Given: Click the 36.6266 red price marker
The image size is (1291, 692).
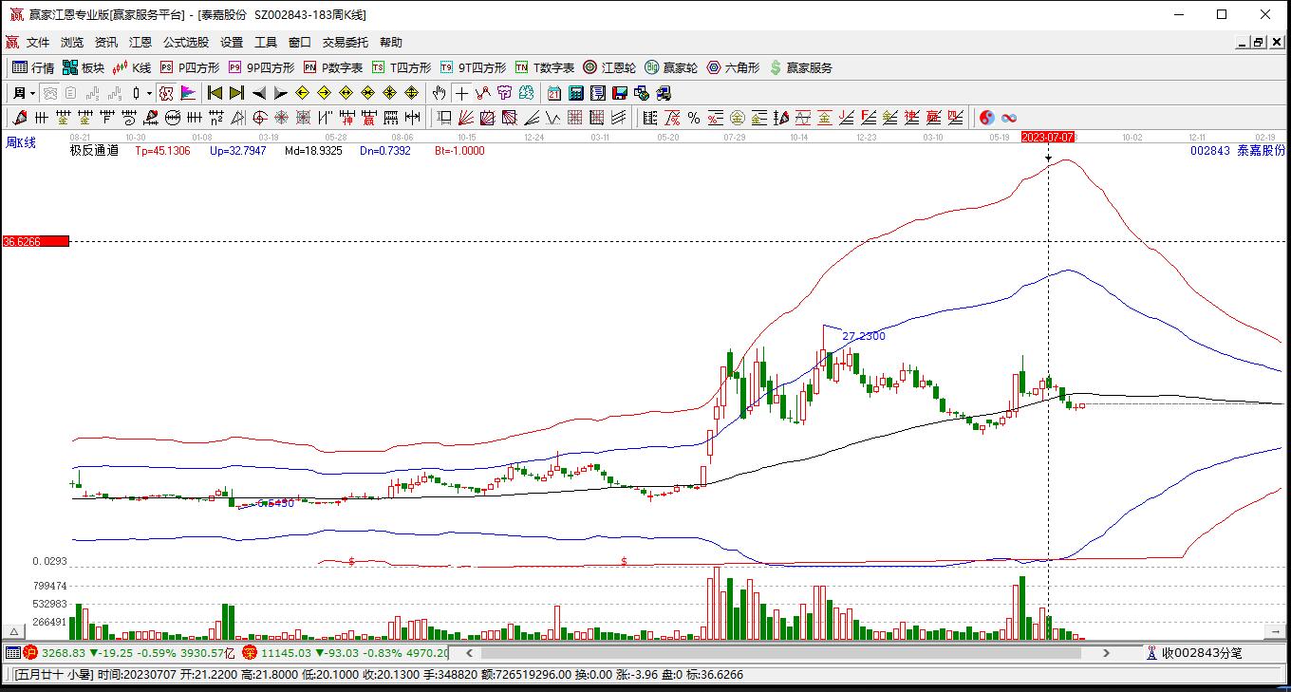Looking at the screenshot, I should click(35, 241).
